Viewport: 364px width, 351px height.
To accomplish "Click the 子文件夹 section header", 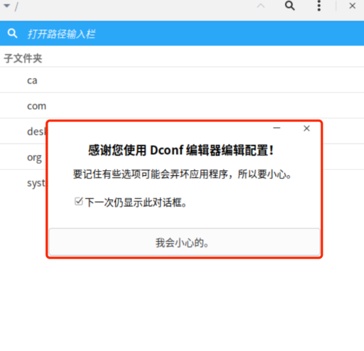I will pyautogui.click(x=23, y=58).
